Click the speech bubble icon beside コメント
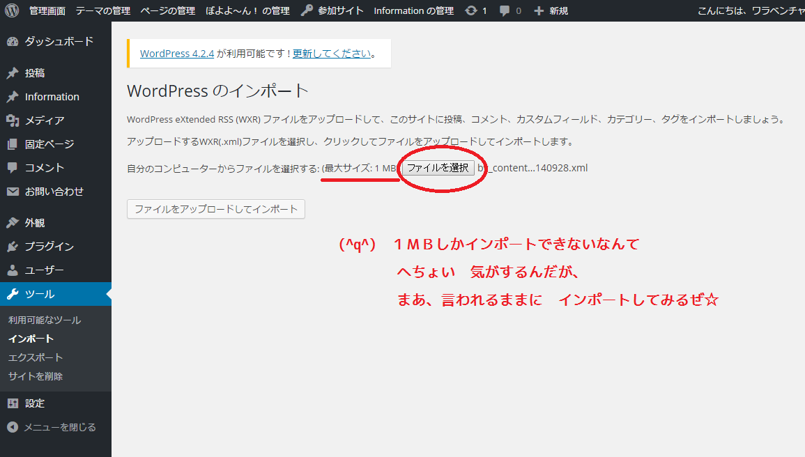Viewport: 805px width, 457px height. [13, 167]
